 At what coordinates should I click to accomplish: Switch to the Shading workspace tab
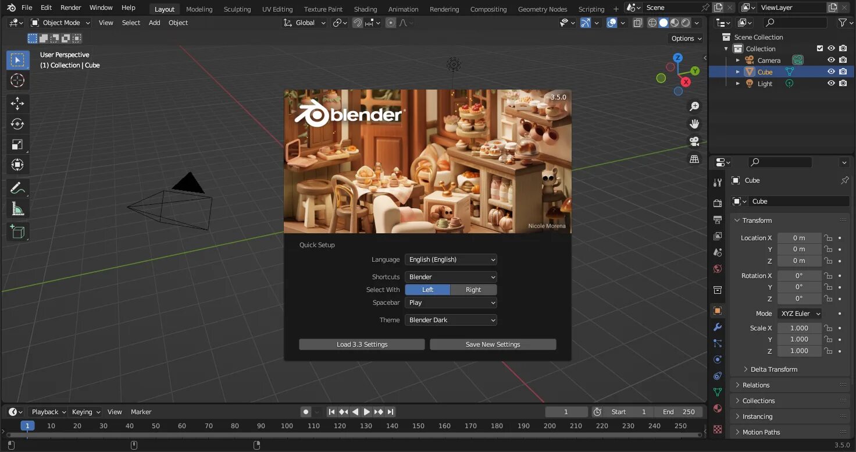365,9
